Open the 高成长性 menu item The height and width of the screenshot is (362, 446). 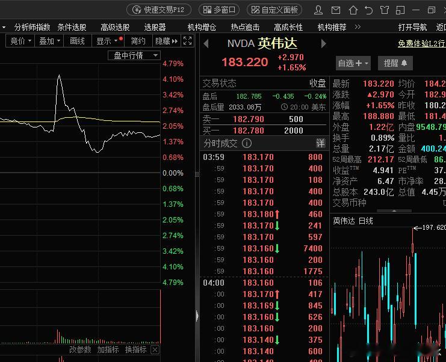[x=288, y=27]
